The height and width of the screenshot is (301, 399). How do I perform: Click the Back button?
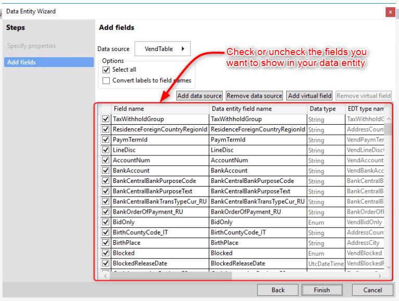tap(278, 290)
